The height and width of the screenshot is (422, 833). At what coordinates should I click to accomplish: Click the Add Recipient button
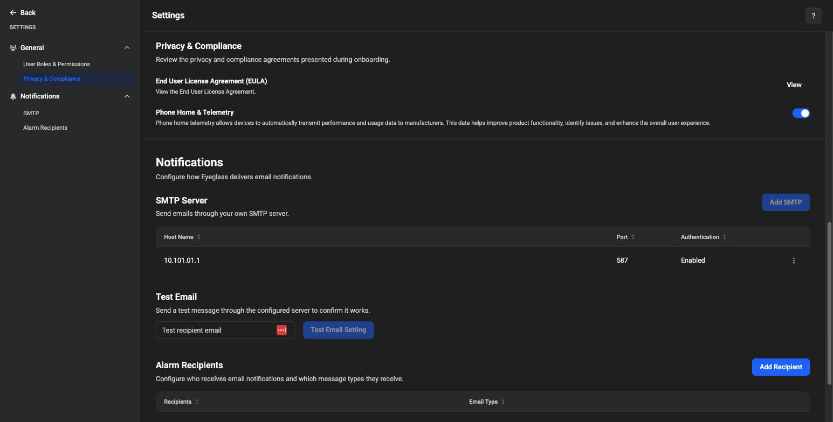(781, 367)
